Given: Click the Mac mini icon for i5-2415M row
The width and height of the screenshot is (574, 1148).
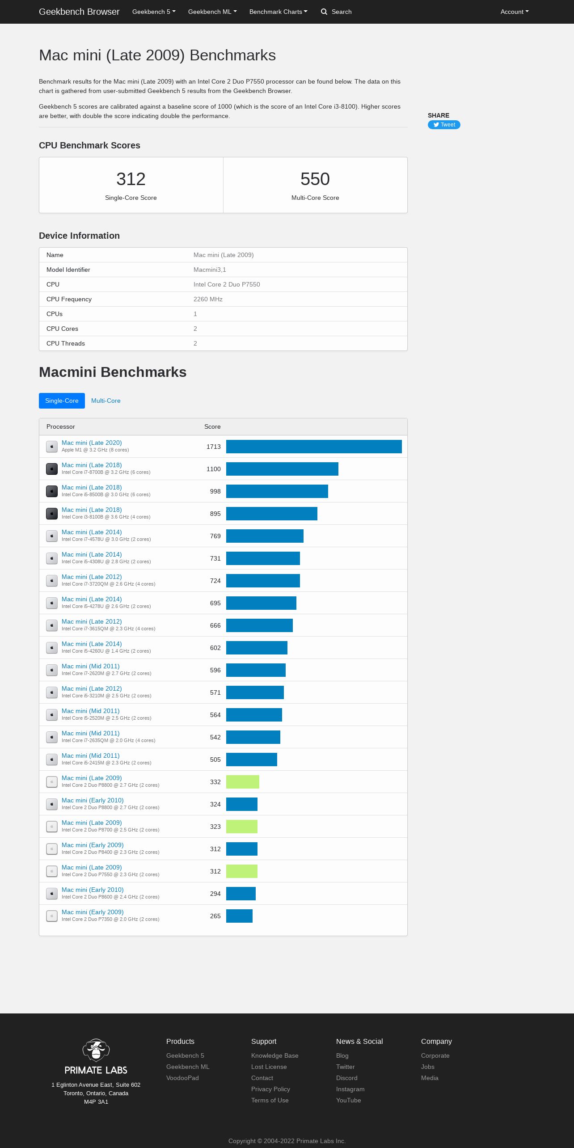Looking at the screenshot, I should coord(52,760).
